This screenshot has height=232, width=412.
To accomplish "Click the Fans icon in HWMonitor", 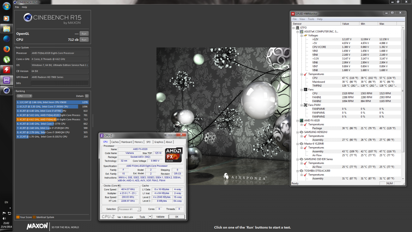I will tap(306, 89).
